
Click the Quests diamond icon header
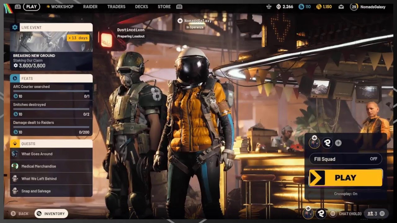15,144
